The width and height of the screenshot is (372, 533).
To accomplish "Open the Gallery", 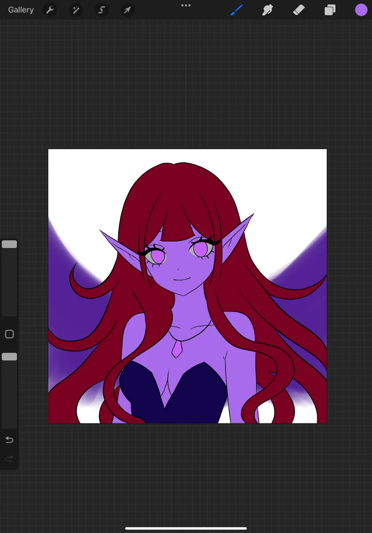I will tap(21, 10).
